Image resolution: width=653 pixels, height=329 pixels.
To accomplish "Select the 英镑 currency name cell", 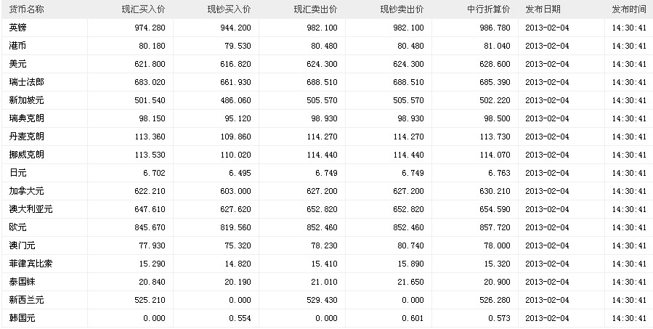I will click(18, 28).
